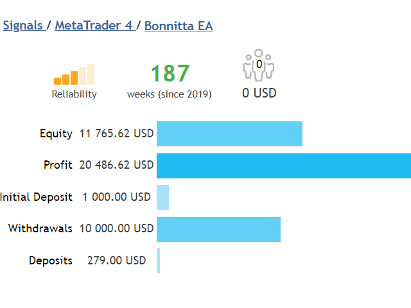Select the Reliability label
The image size is (411, 308).
coord(74,94)
